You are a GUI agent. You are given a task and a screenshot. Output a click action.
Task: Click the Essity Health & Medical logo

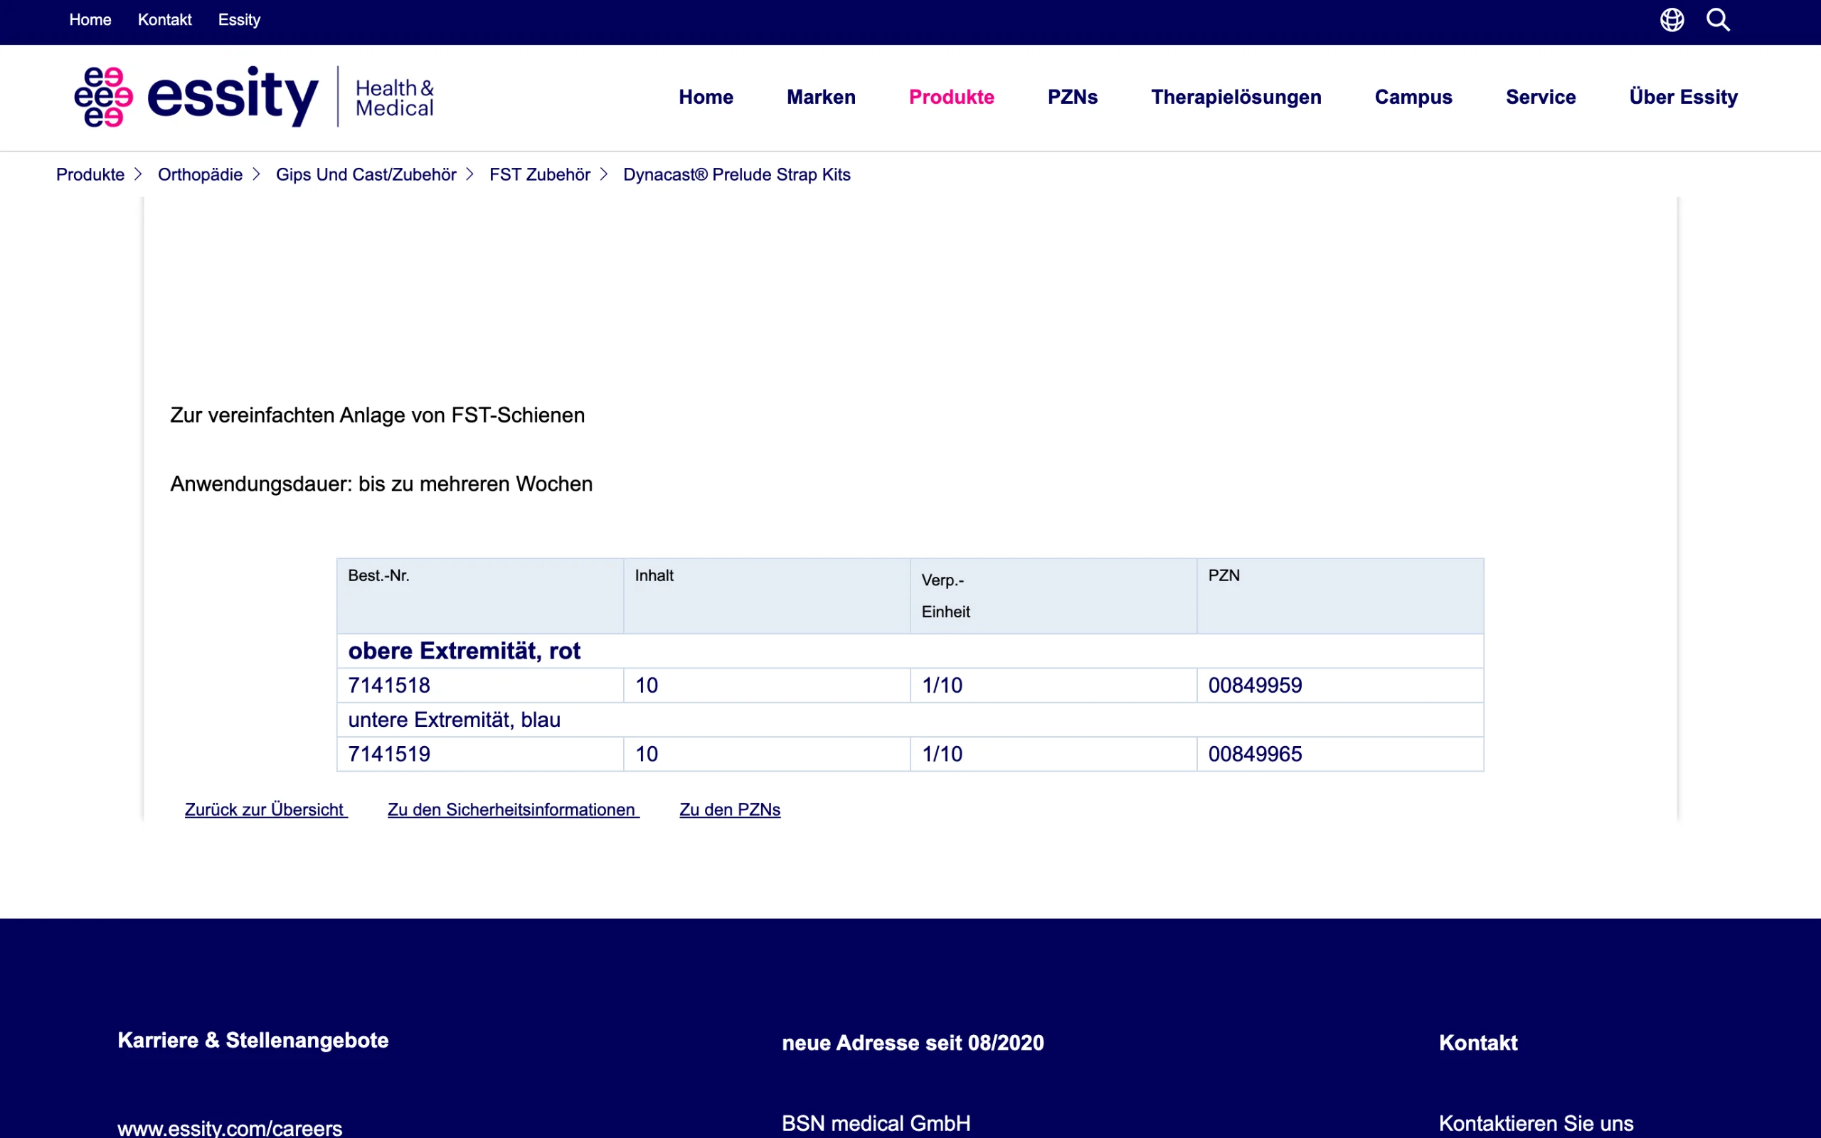click(x=255, y=96)
